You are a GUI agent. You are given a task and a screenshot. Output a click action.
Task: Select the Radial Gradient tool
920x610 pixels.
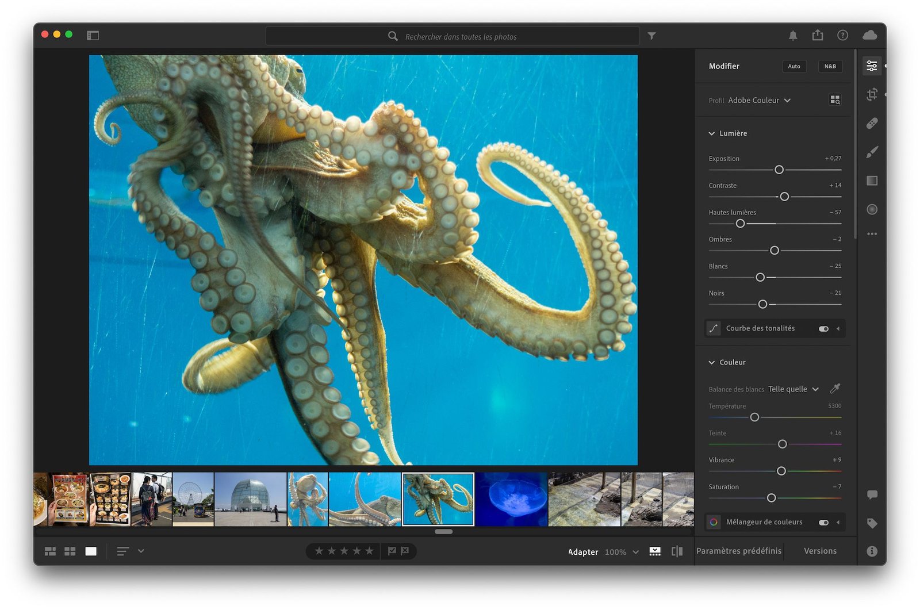(872, 209)
